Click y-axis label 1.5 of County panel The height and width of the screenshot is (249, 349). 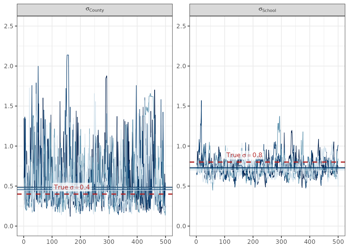coord(9,106)
